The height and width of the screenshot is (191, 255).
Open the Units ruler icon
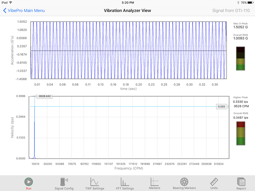[x=214, y=182]
